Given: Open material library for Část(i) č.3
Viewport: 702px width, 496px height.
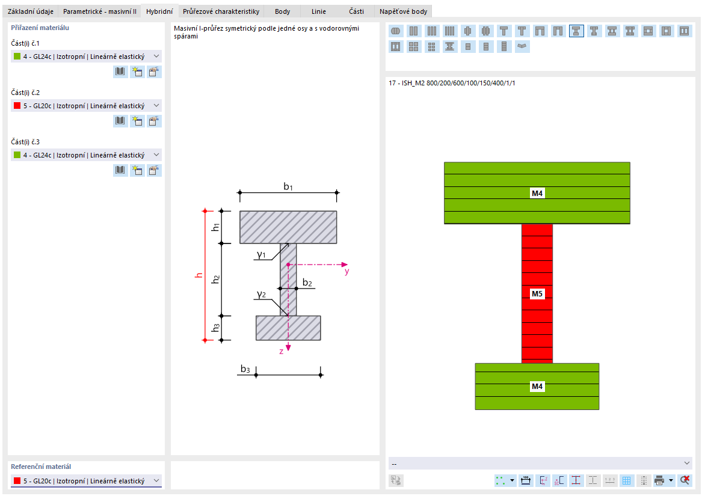Looking at the screenshot, I should point(120,170).
